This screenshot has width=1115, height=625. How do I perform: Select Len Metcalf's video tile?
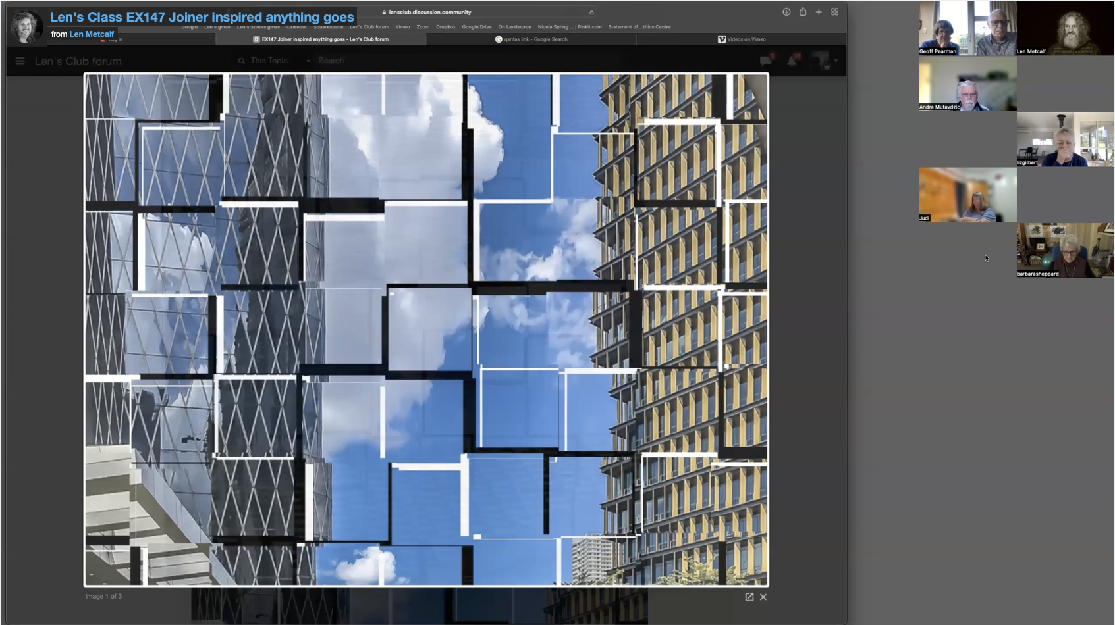tap(1065, 28)
